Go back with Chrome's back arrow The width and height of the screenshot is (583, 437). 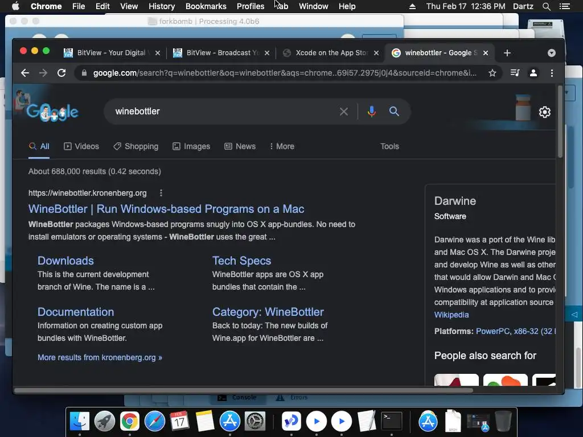pyautogui.click(x=25, y=73)
